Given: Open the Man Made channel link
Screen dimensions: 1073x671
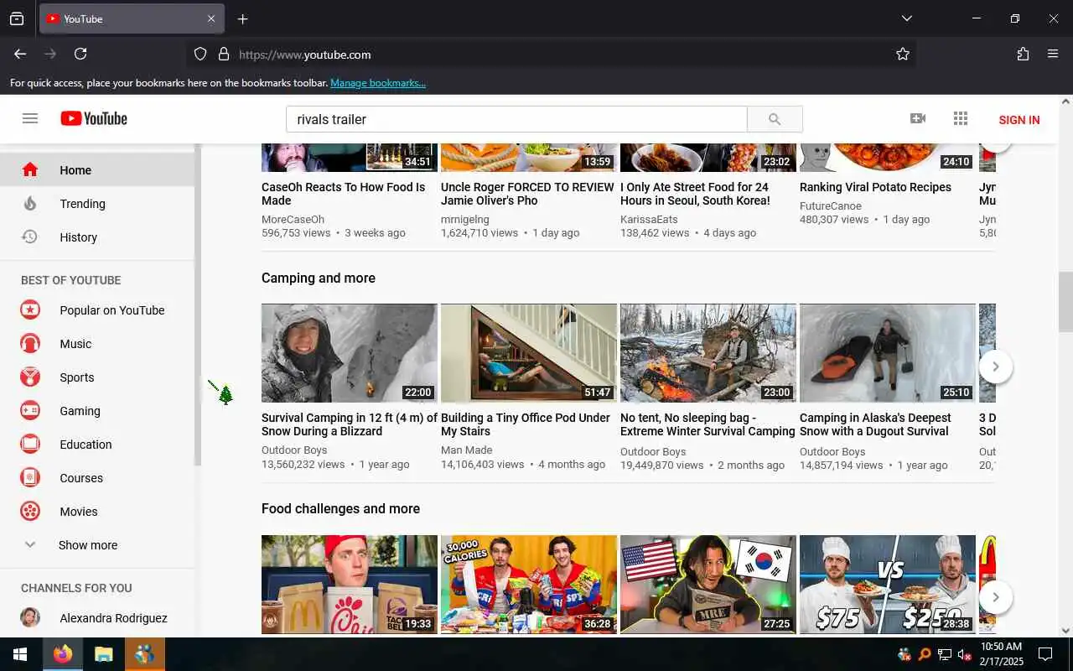Looking at the screenshot, I should point(467,450).
